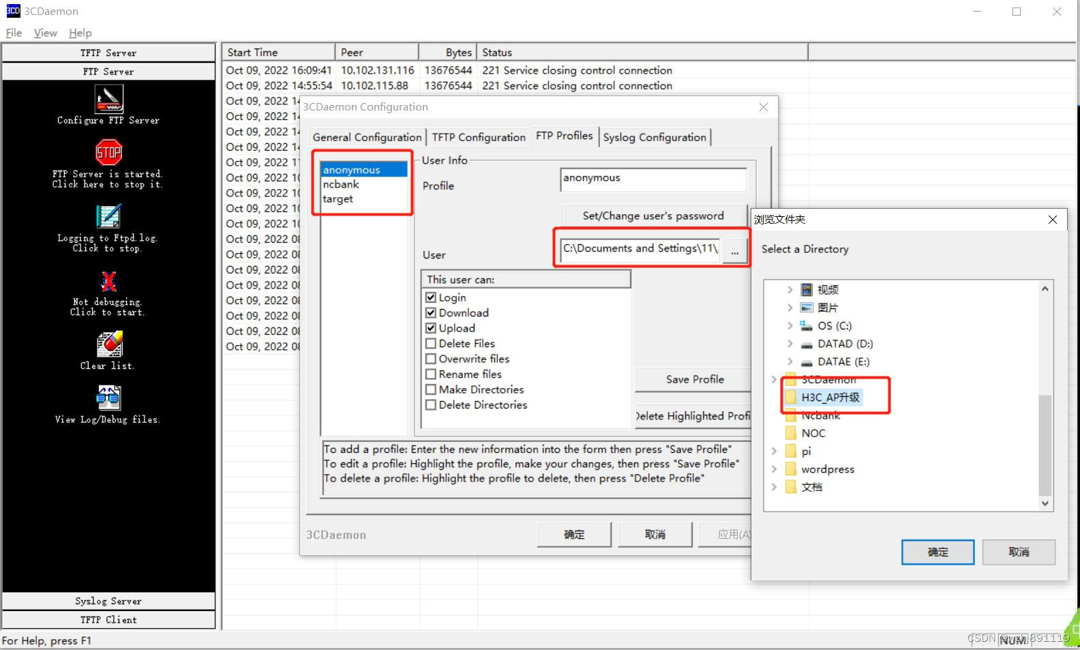The width and height of the screenshot is (1080, 650).
Task: Click the STOP icon to stop FTP server
Action: click(108, 153)
